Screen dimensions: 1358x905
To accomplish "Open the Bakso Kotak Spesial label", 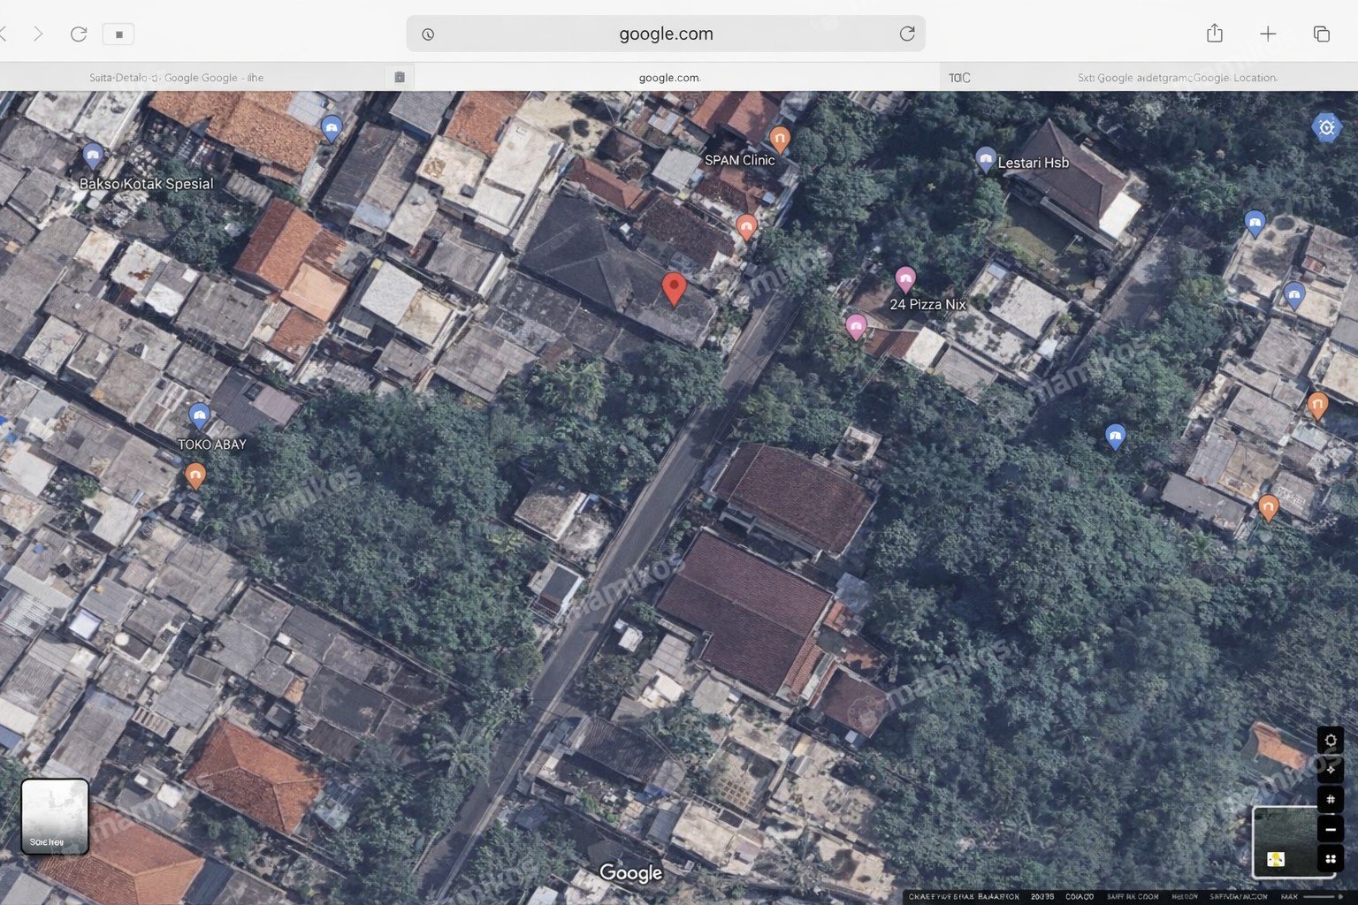I will tap(147, 184).
